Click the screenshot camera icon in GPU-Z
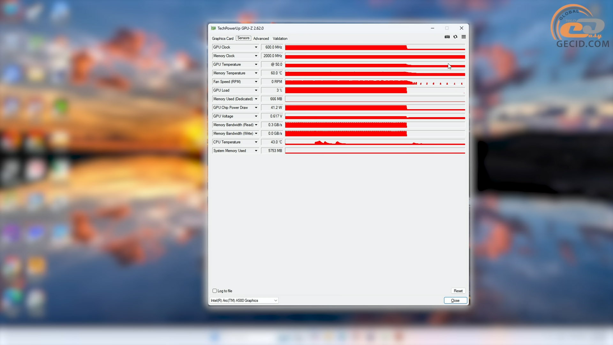 [x=447, y=37]
